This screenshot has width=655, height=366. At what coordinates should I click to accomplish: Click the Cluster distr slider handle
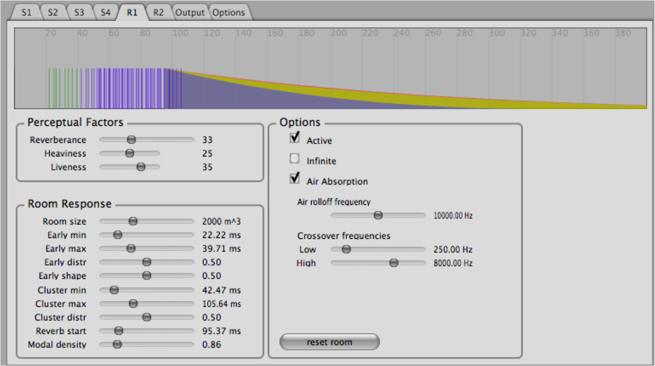click(x=147, y=317)
